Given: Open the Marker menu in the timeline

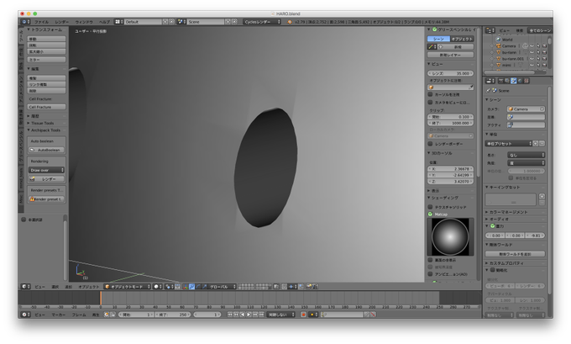Looking at the screenshot, I should 58,315.
